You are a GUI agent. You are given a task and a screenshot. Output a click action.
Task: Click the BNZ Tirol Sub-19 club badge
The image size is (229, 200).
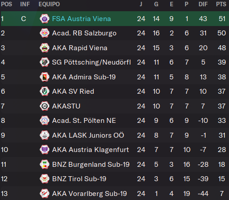point(44,179)
